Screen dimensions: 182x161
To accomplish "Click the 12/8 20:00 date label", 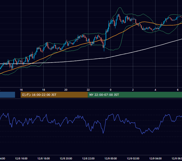I will [x=66, y=159].
